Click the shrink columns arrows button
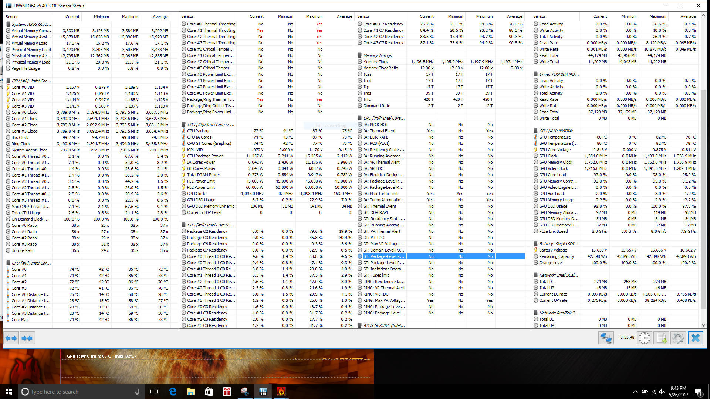The image size is (710, 399). coord(27,338)
